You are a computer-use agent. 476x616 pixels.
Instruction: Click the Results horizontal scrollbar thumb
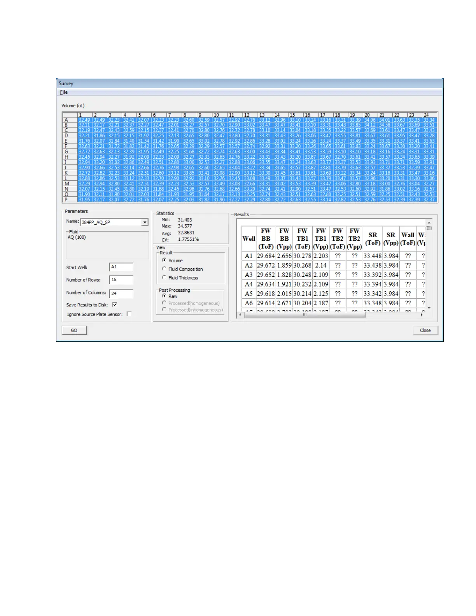(x=304, y=315)
